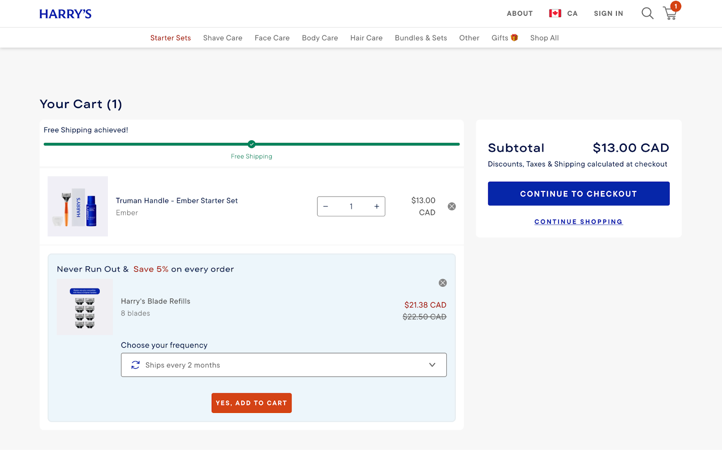
Task: Open Starter Sets menu
Action: click(171, 38)
